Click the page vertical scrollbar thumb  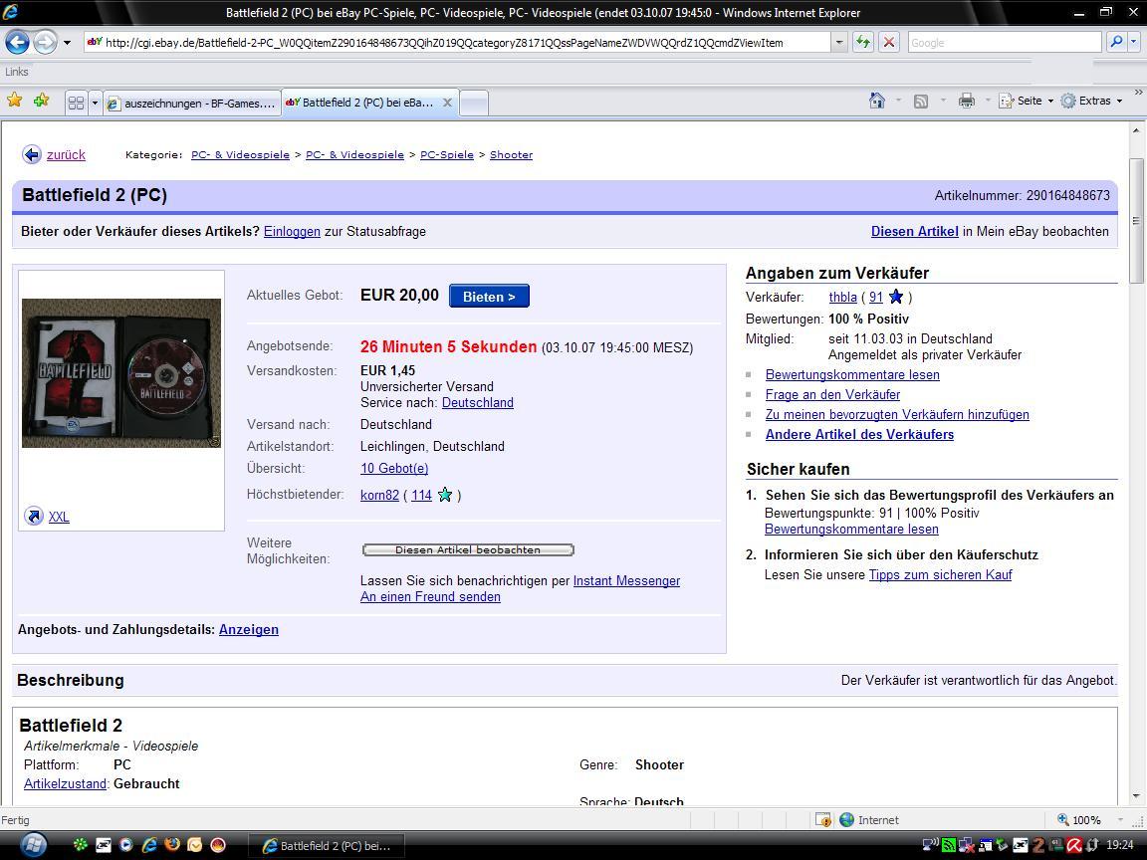1136,221
